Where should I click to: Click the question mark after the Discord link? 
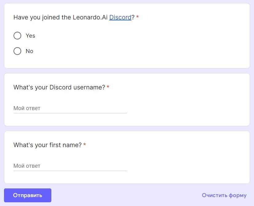point(133,17)
